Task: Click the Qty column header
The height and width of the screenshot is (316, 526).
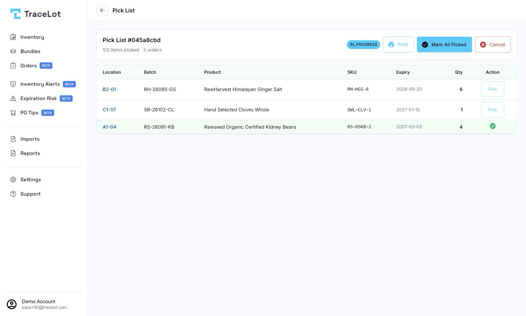Action: (x=459, y=72)
